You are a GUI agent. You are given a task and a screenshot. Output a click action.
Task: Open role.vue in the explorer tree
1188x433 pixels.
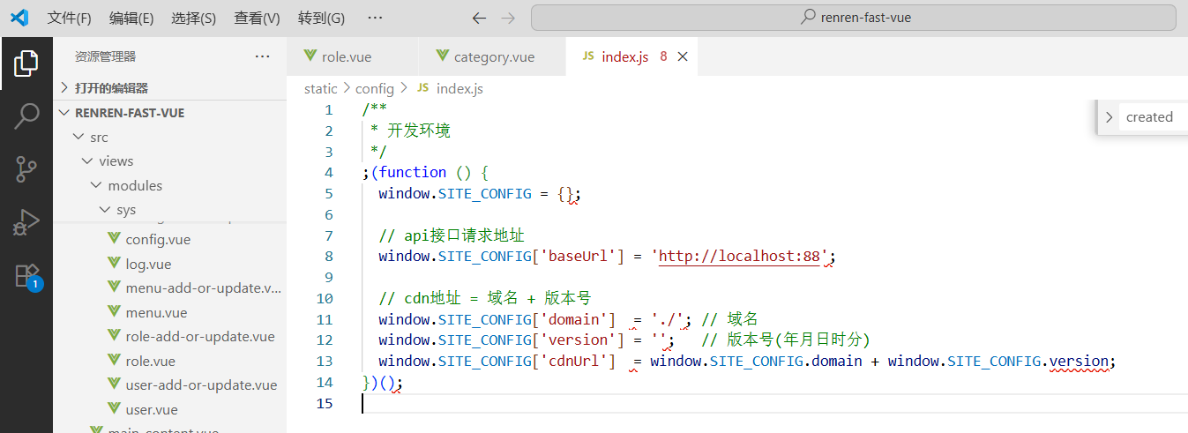[x=151, y=362]
